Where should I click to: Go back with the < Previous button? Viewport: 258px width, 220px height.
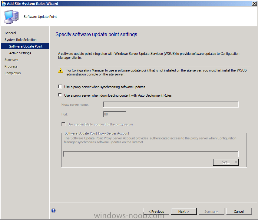pos(156,212)
